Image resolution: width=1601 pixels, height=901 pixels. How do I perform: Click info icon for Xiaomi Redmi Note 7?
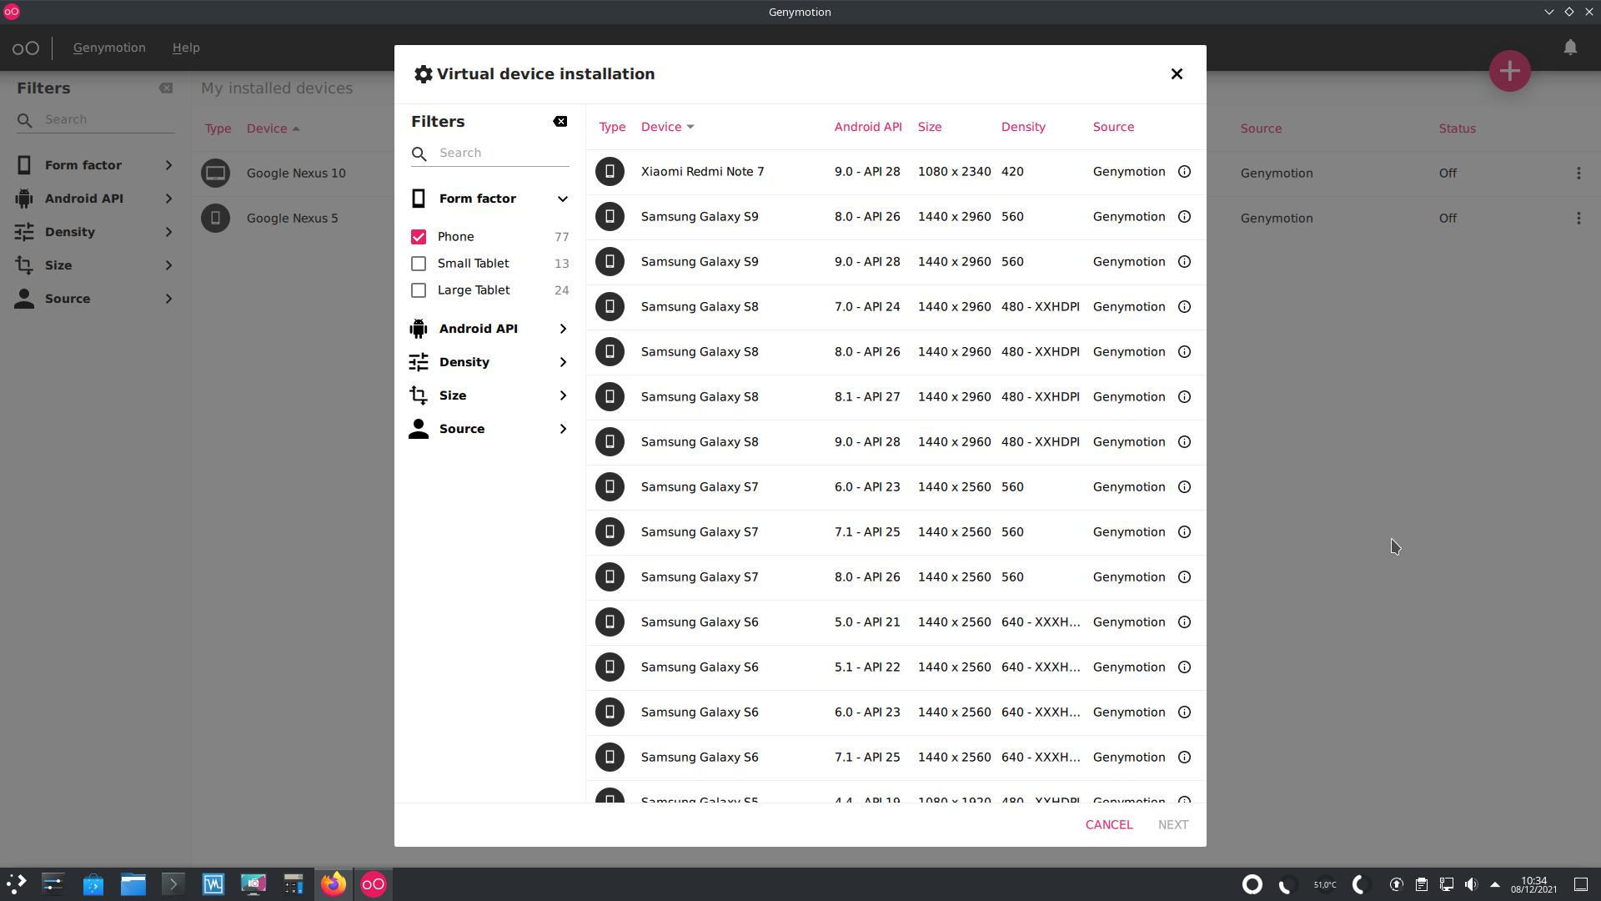pos(1184,172)
